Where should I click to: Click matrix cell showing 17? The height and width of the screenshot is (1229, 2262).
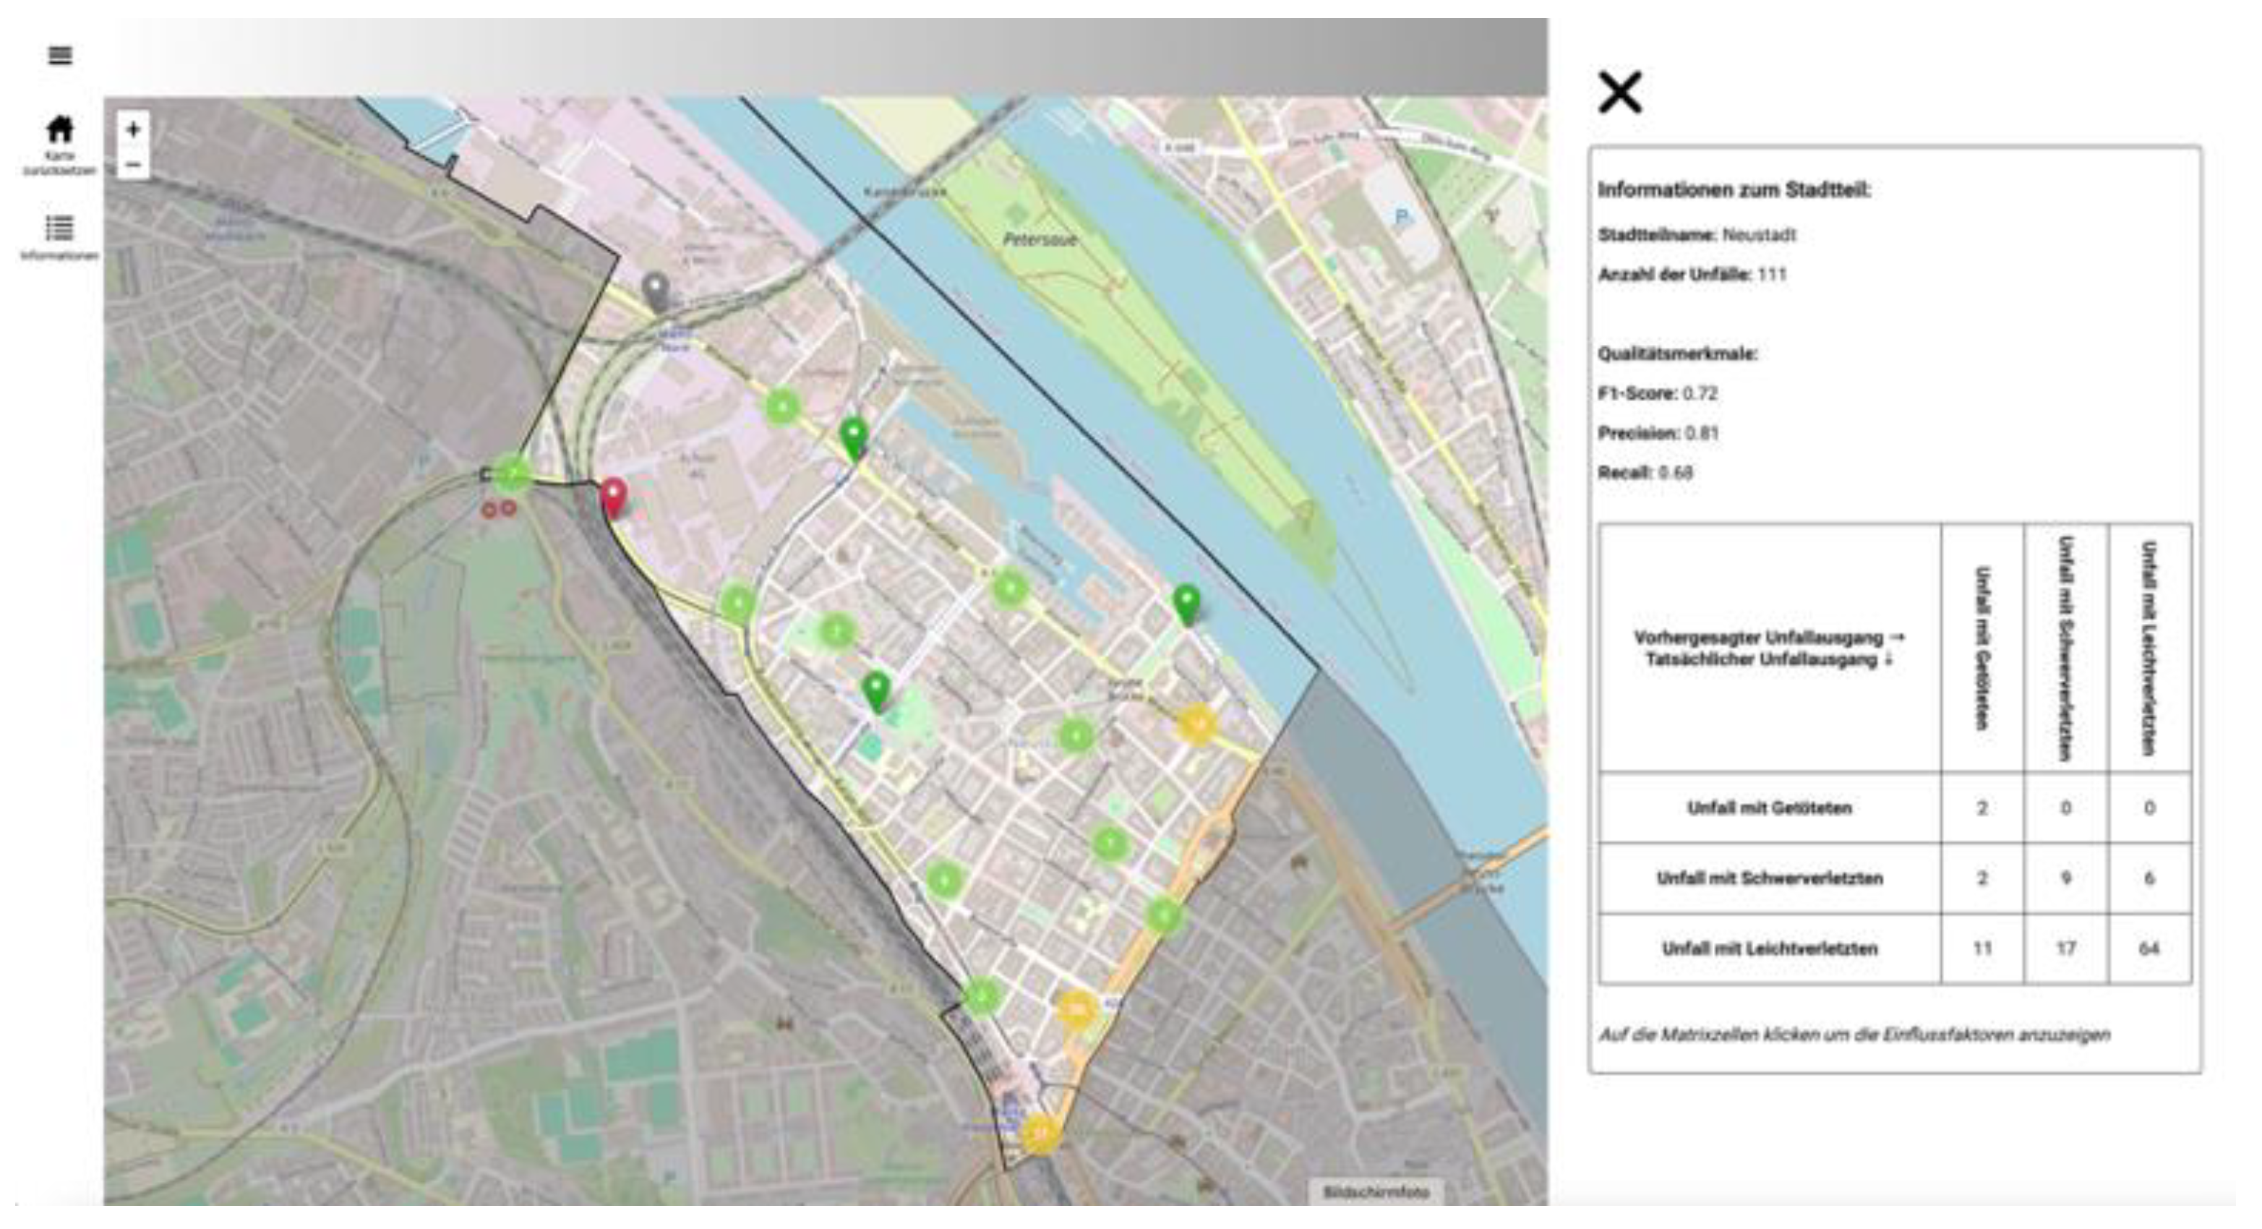click(2065, 948)
